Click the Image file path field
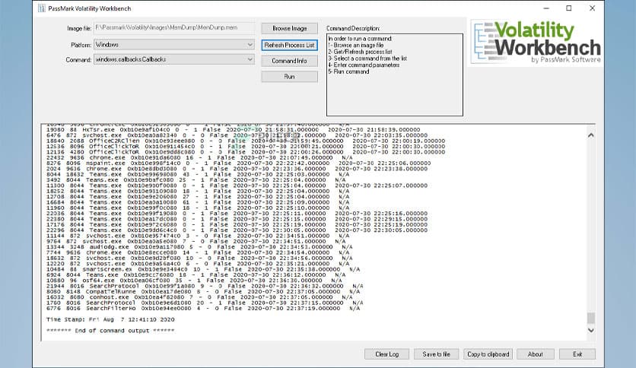This screenshot has height=368, width=636. (174, 27)
